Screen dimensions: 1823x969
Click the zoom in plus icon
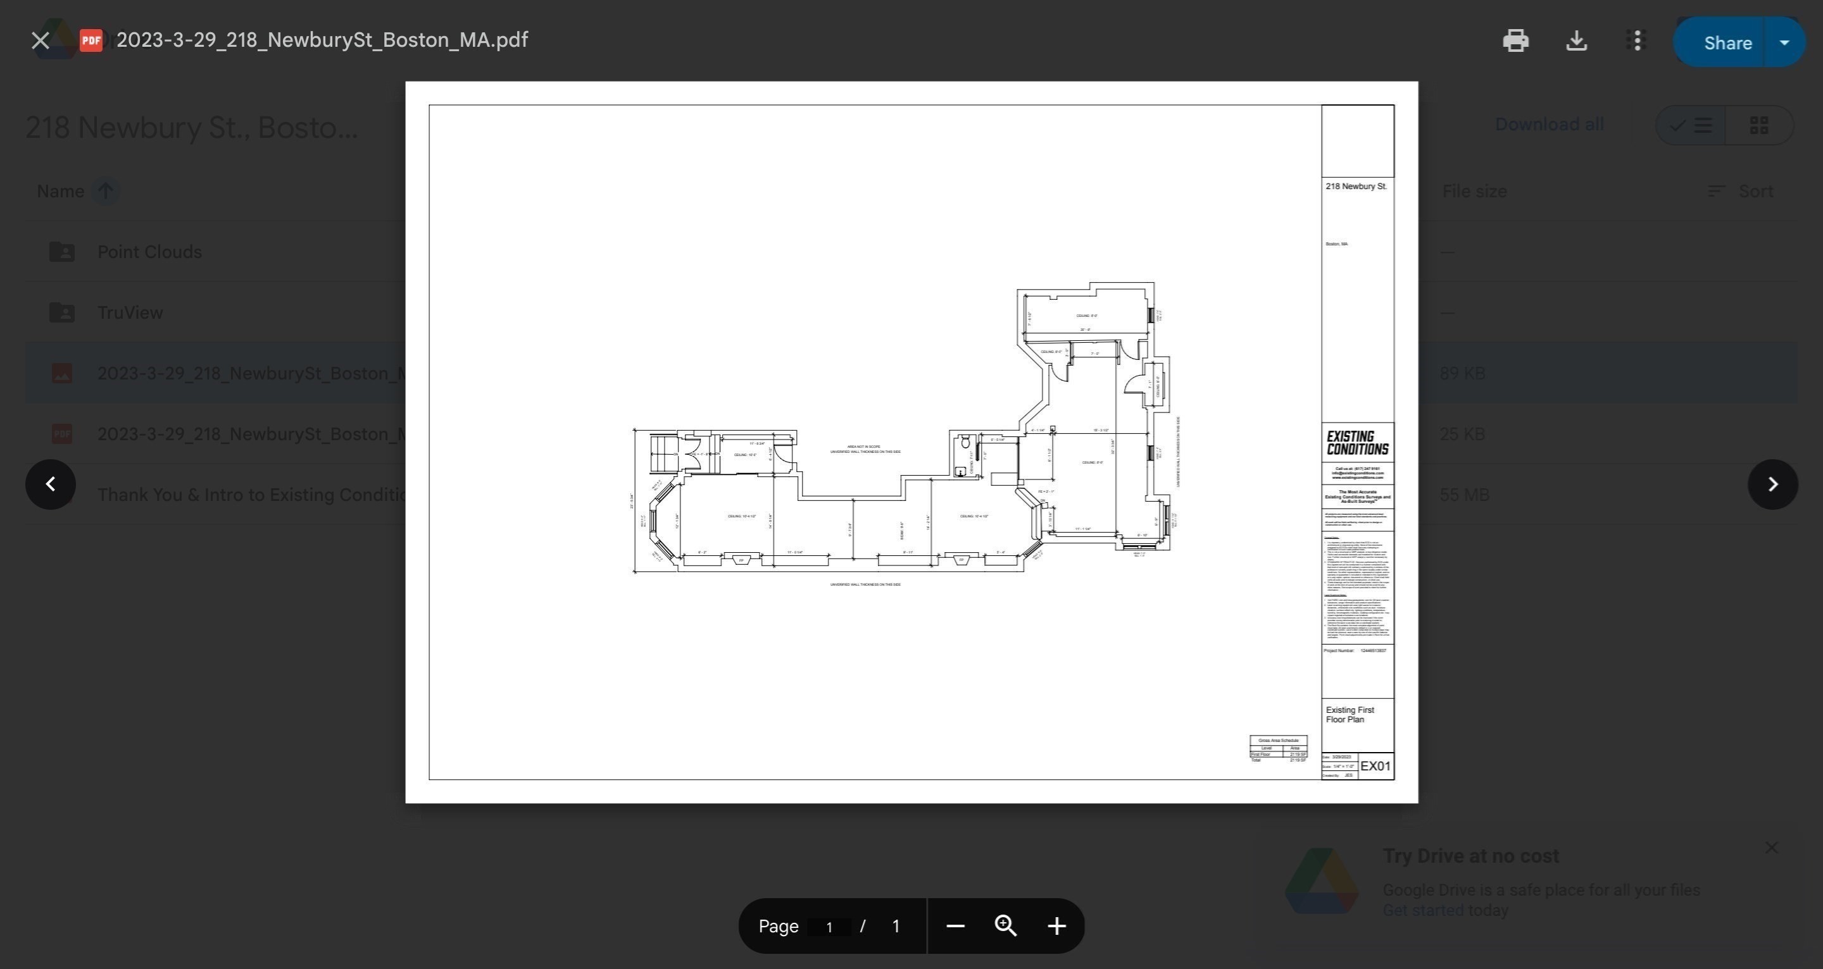1056,926
